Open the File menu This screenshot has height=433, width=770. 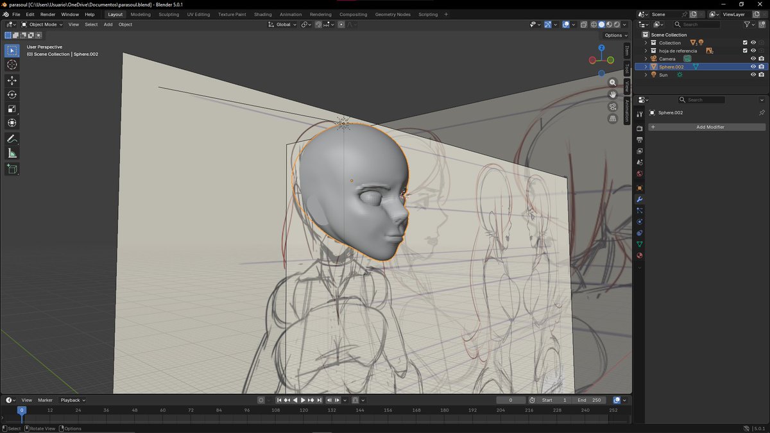point(16,14)
